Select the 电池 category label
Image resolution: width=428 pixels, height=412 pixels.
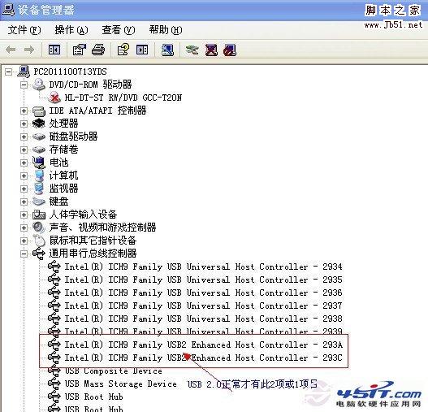58,163
